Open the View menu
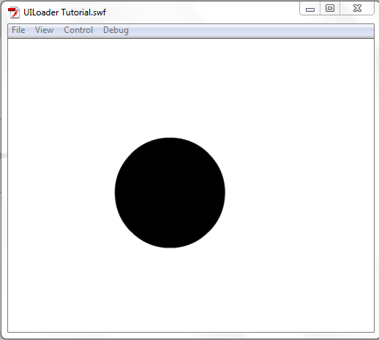 [x=44, y=30]
